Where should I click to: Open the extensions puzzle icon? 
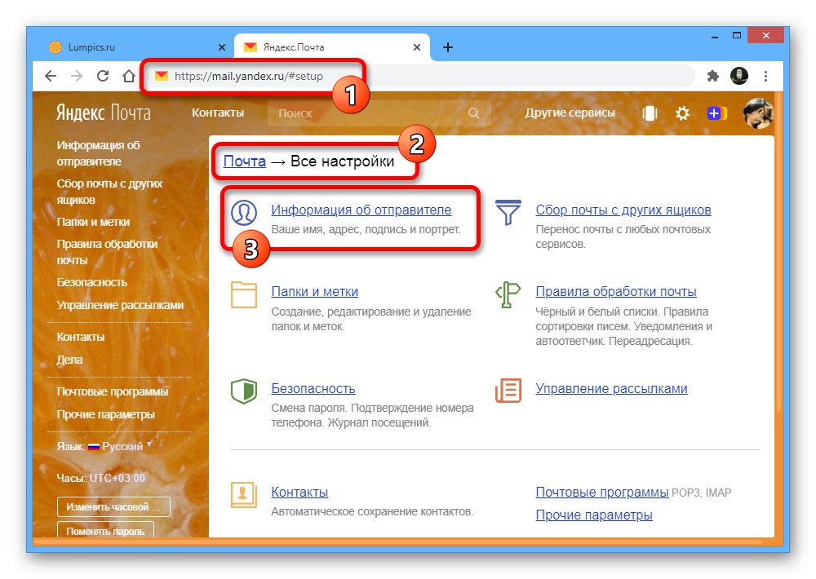(x=713, y=76)
